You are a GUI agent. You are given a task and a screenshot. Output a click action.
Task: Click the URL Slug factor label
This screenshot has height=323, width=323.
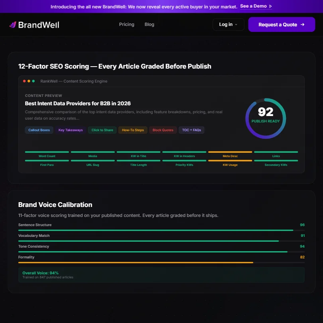point(93,165)
